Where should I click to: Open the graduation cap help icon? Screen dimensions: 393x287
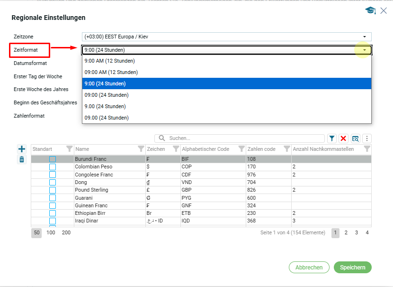coord(370,10)
